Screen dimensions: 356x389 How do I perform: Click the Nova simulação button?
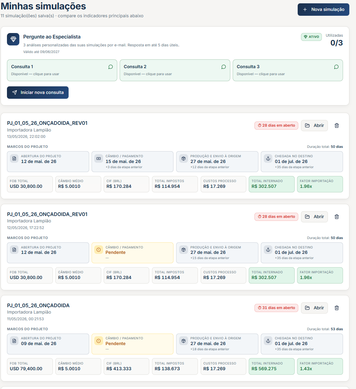[323, 9]
